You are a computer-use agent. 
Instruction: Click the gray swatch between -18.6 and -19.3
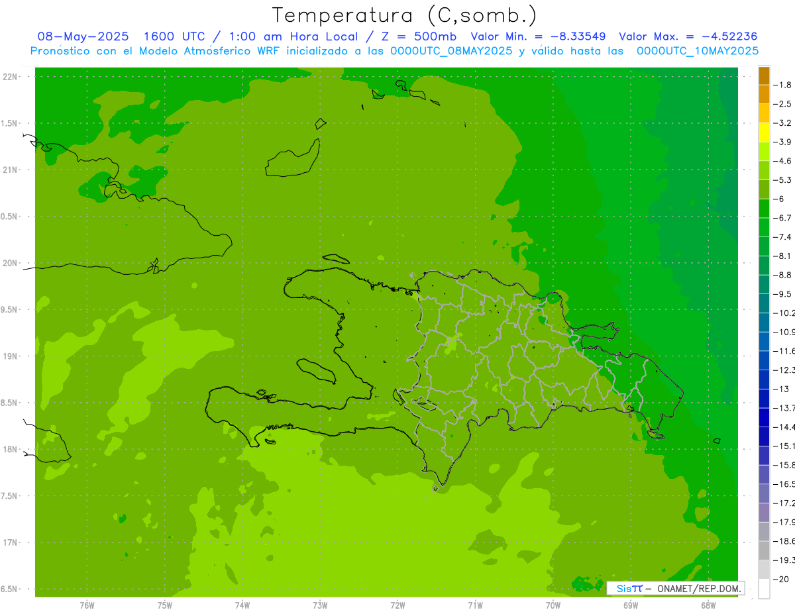pyautogui.click(x=765, y=550)
